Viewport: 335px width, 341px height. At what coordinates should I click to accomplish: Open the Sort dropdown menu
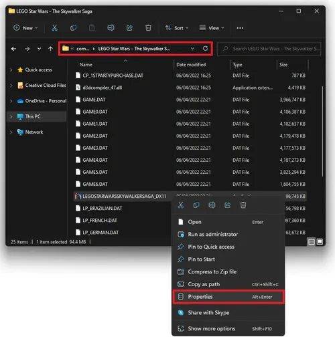pos(177,28)
